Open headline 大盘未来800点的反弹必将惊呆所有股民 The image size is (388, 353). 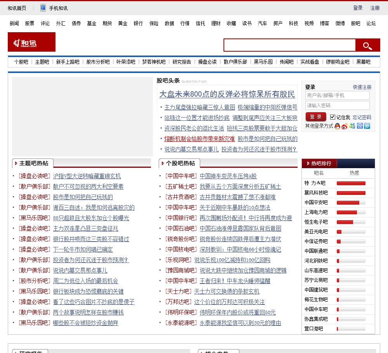[x=227, y=94]
